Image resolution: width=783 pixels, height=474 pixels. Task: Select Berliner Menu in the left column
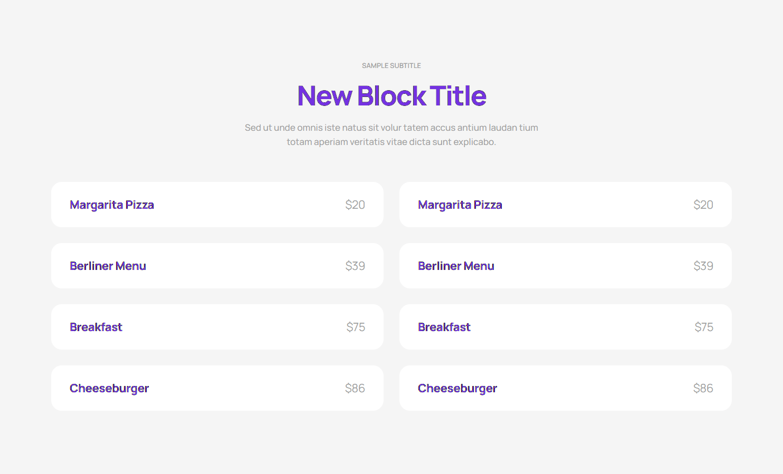pos(108,266)
